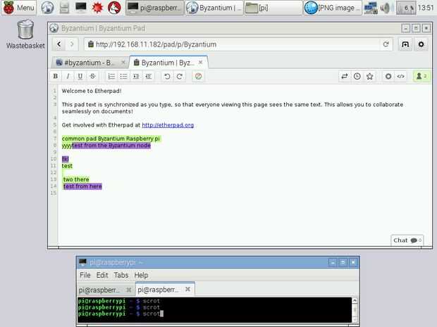Toggle strikethrough formatting in Etherpad

click(92, 76)
